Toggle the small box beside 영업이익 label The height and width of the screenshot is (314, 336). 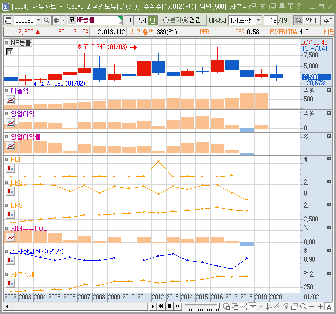pyautogui.click(x=7, y=114)
